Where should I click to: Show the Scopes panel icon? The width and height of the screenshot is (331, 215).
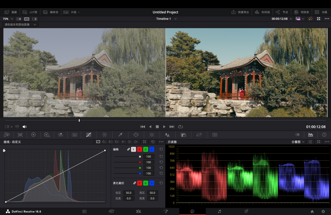click(x=310, y=135)
